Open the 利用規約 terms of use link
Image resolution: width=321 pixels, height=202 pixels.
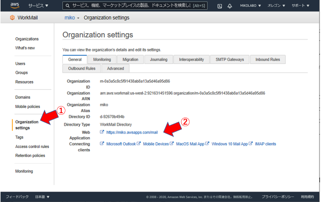[307, 197]
